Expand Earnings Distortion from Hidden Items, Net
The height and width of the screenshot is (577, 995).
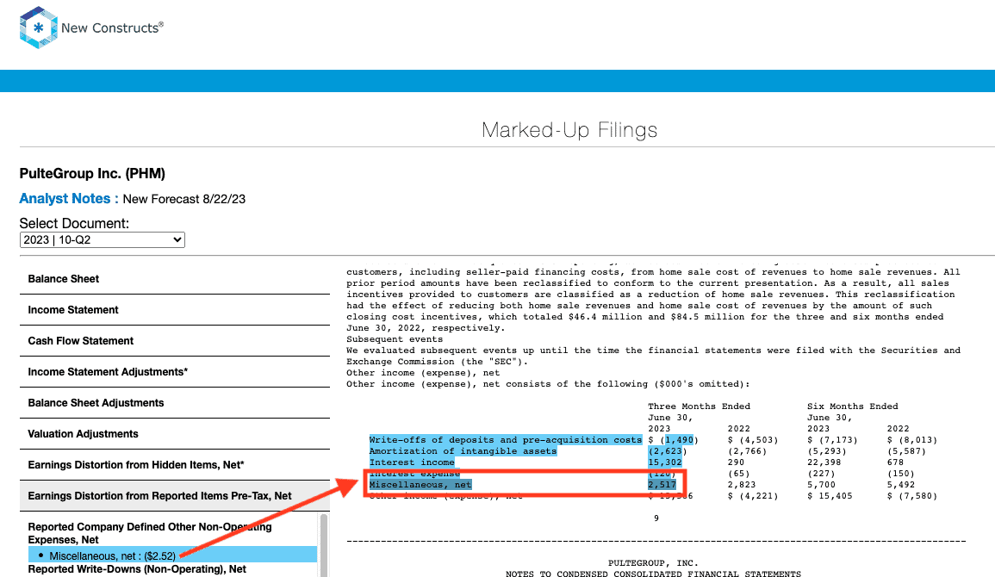coord(175,465)
